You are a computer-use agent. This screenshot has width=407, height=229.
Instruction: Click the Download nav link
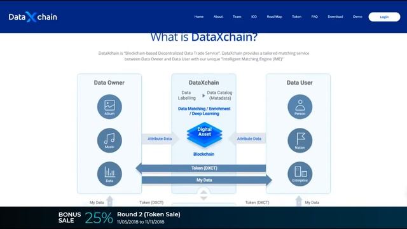click(335, 17)
